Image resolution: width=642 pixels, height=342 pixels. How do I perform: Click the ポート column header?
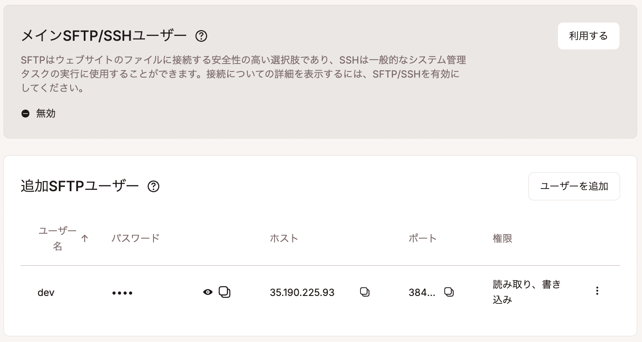point(423,239)
